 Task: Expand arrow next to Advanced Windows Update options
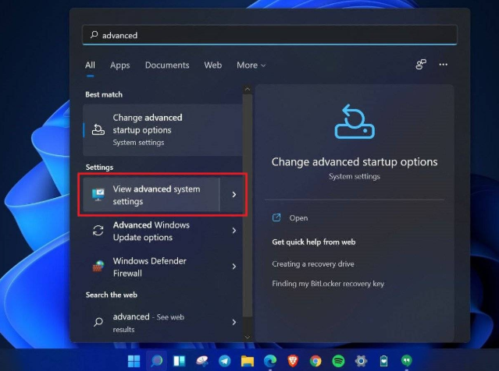tap(233, 231)
